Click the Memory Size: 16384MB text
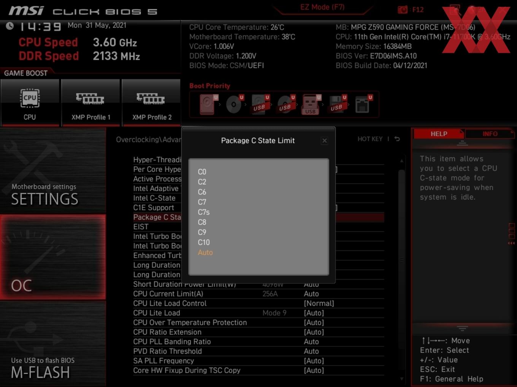 point(374,46)
